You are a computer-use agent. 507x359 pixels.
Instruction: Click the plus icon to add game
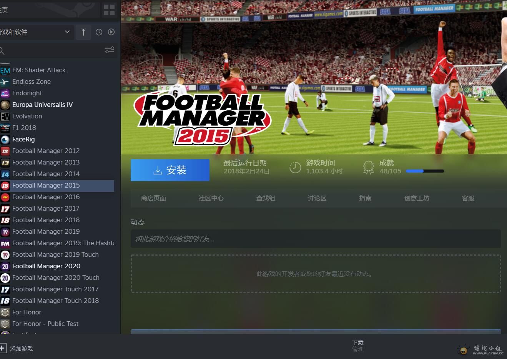3,348
